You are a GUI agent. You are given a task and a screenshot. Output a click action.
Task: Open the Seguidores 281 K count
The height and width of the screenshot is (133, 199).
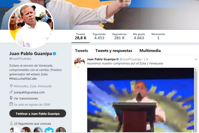tap(119, 36)
